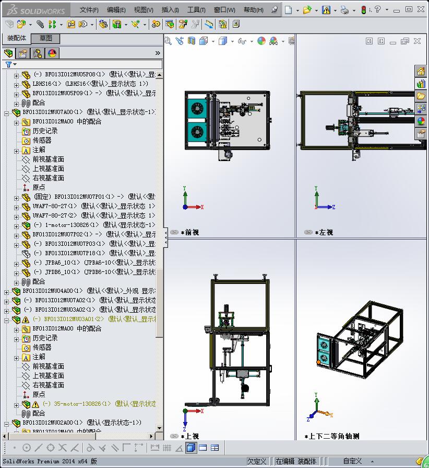The image size is (429, 468).
Task: Open the 编辑(E) menu
Action: click(116, 10)
